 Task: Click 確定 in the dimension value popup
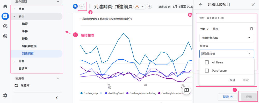246,80
